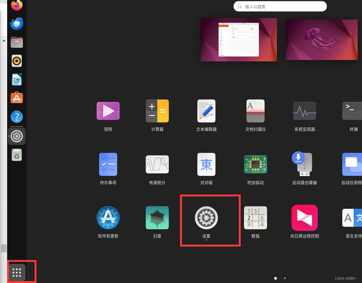The image size is (362, 283).
Task: Open the Help icon in the dock
Action: 17,117
